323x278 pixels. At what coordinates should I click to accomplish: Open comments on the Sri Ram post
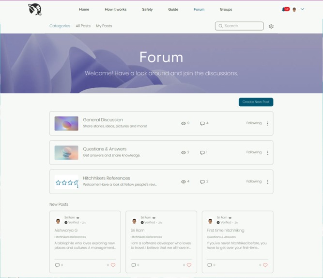point(134,265)
